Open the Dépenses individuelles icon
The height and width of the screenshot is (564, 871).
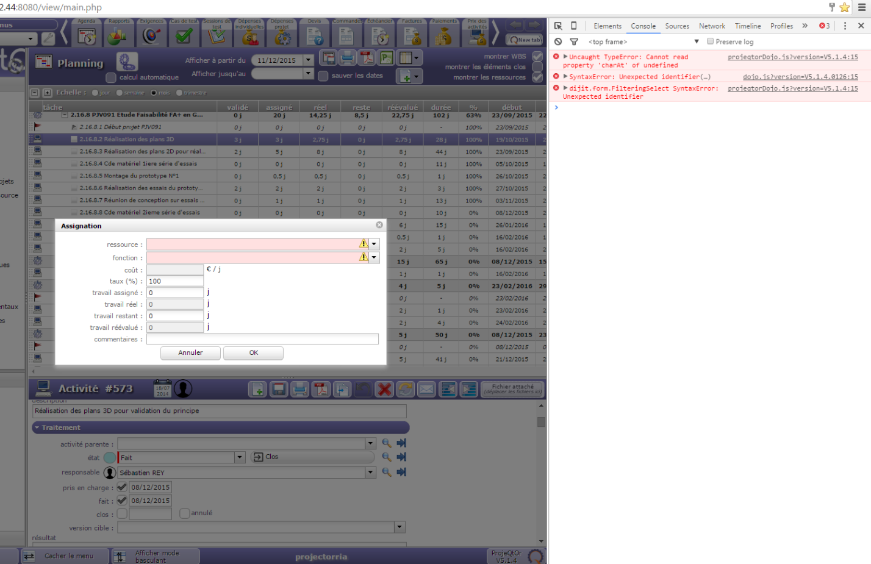pyautogui.click(x=249, y=33)
